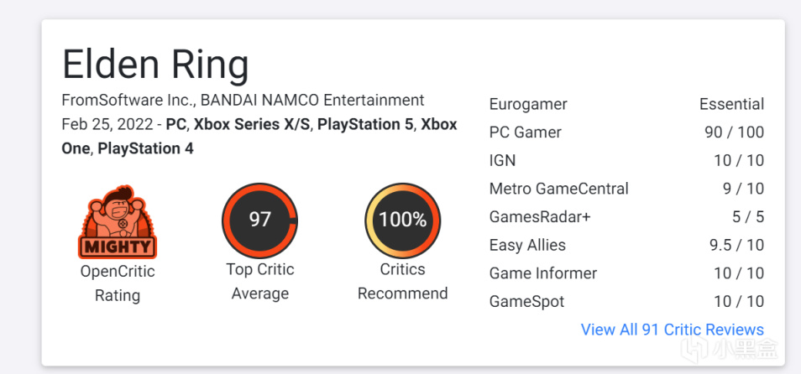Viewport: 801px width, 374px height.
Task: Open the Easy Allies review entry
Action: click(x=527, y=245)
